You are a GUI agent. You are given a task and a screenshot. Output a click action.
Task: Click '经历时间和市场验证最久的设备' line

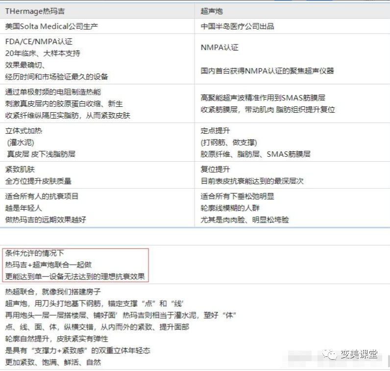click(56, 76)
